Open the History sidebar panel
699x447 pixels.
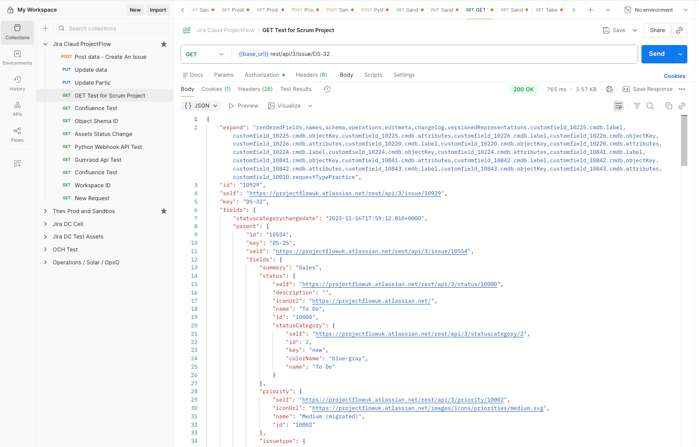point(17,83)
